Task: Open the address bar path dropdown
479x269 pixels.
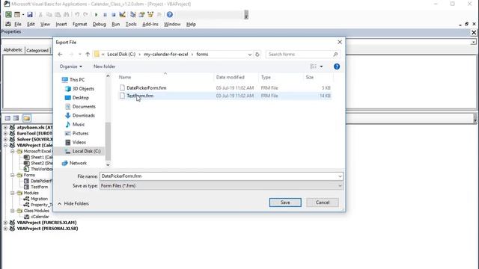Action: point(249,55)
